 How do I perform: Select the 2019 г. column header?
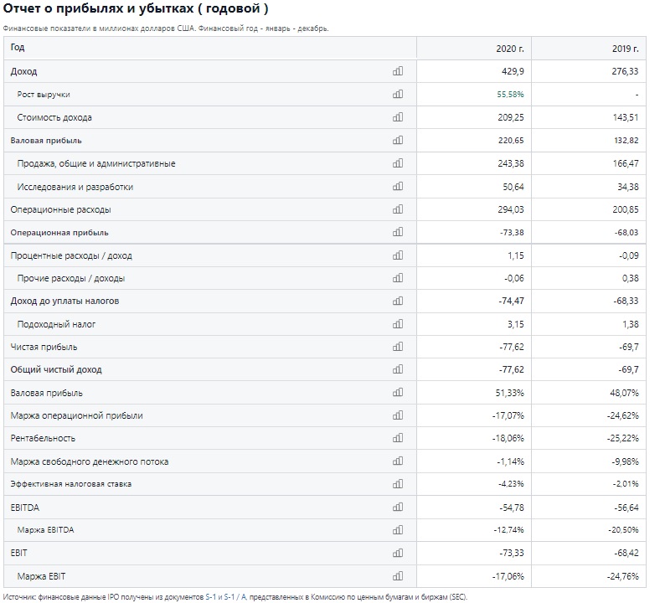(589, 48)
